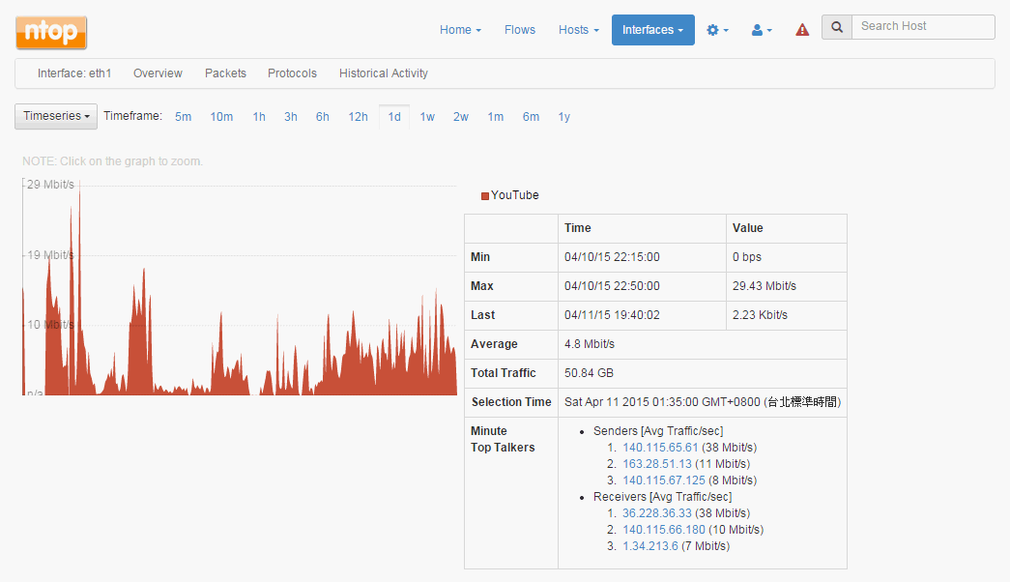
Task: Click the Time column header
Action: pyautogui.click(x=578, y=228)
